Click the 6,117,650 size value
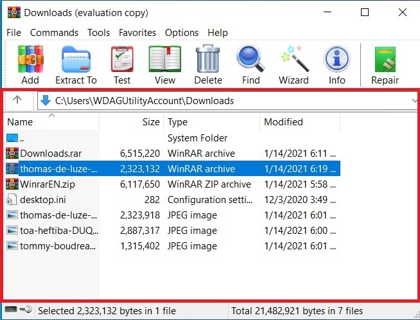The height and width of the screenshot is (320, 420). [140, 184]
